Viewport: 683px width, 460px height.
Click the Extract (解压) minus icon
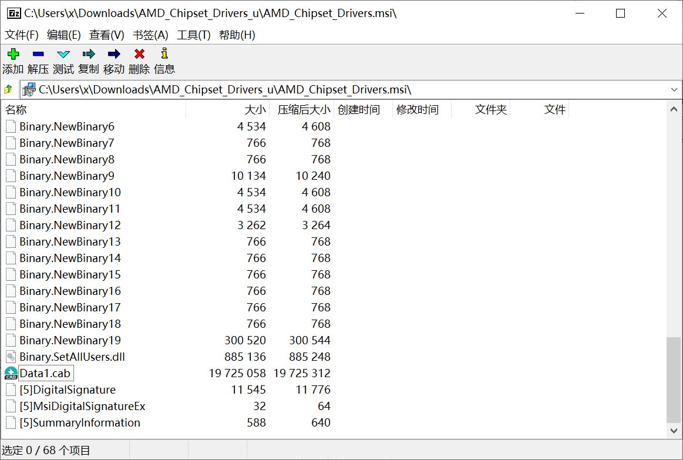click(38, 53)
